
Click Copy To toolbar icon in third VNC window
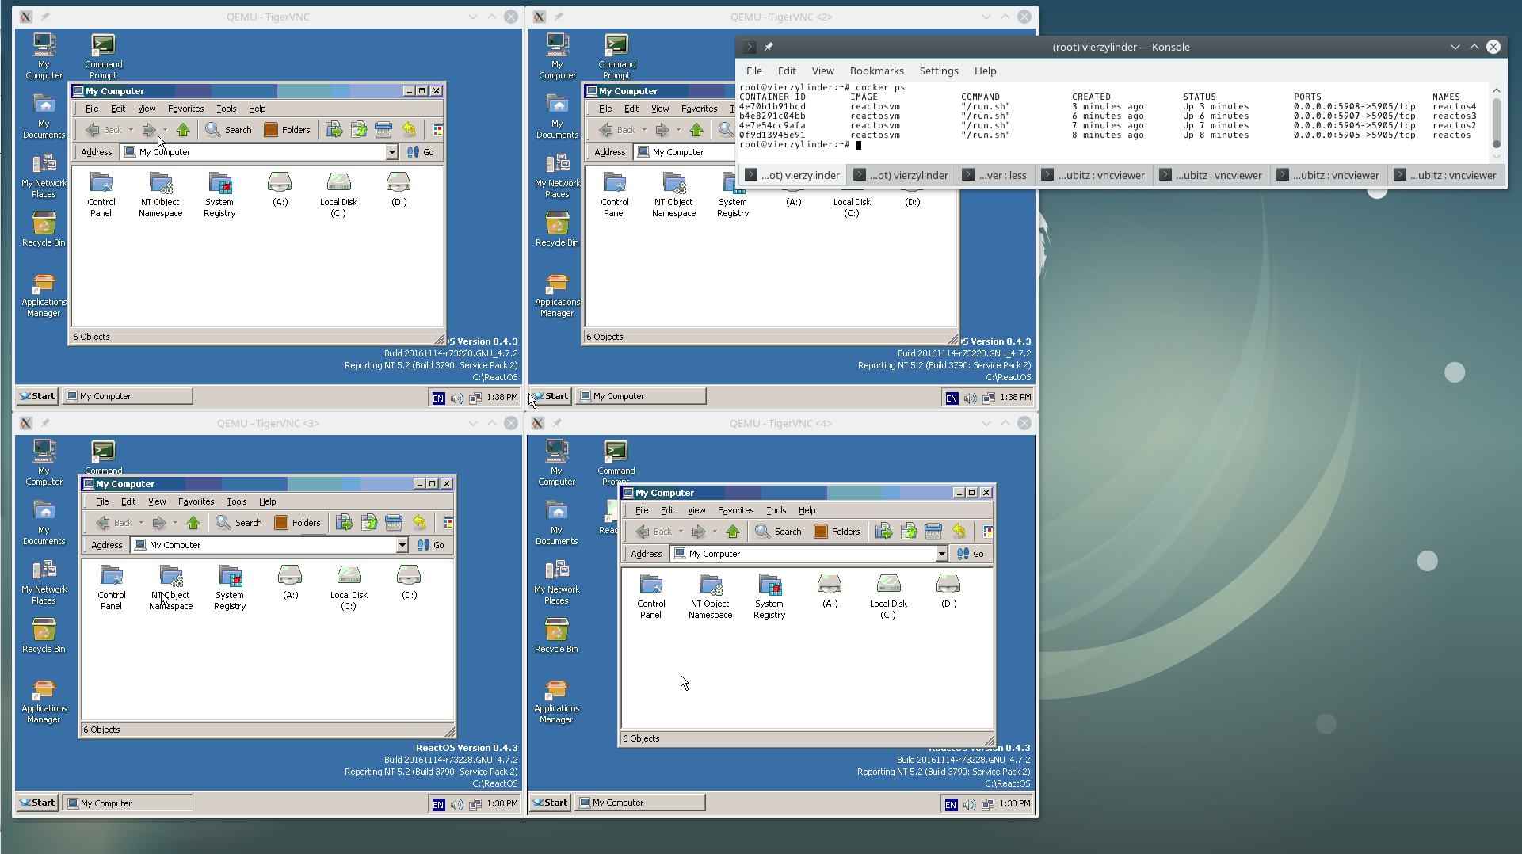[369, 523]
